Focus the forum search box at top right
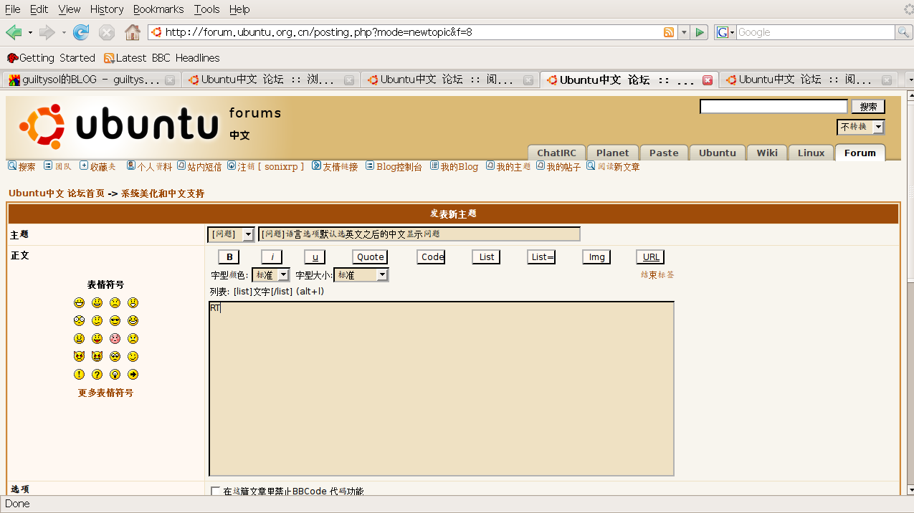 (x=773, y=107)
